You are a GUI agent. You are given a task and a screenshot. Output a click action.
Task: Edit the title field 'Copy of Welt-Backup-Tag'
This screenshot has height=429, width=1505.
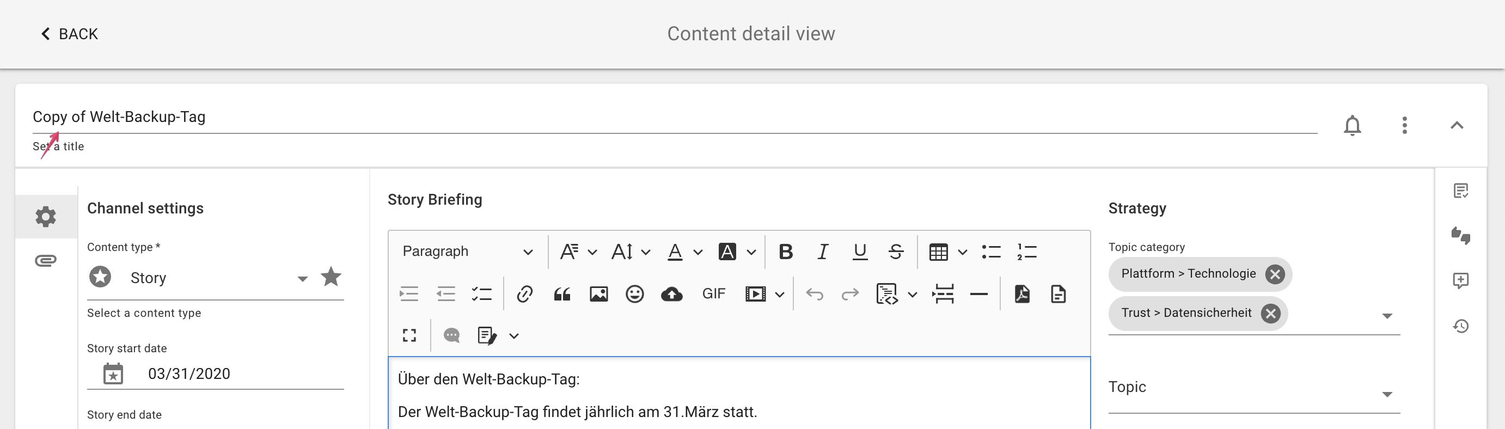click(x=675, y=117)
